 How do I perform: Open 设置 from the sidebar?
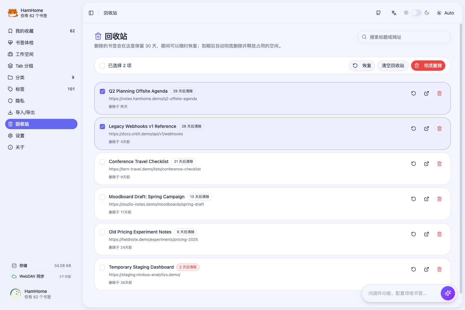(x=41, y=136)
